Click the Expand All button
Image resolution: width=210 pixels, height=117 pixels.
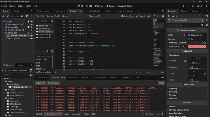[40, 83]
